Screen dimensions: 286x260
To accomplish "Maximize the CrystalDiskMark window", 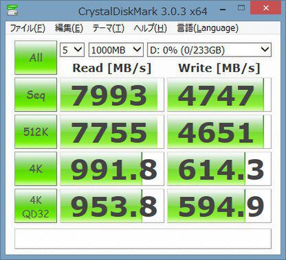I will click(241, 9).
